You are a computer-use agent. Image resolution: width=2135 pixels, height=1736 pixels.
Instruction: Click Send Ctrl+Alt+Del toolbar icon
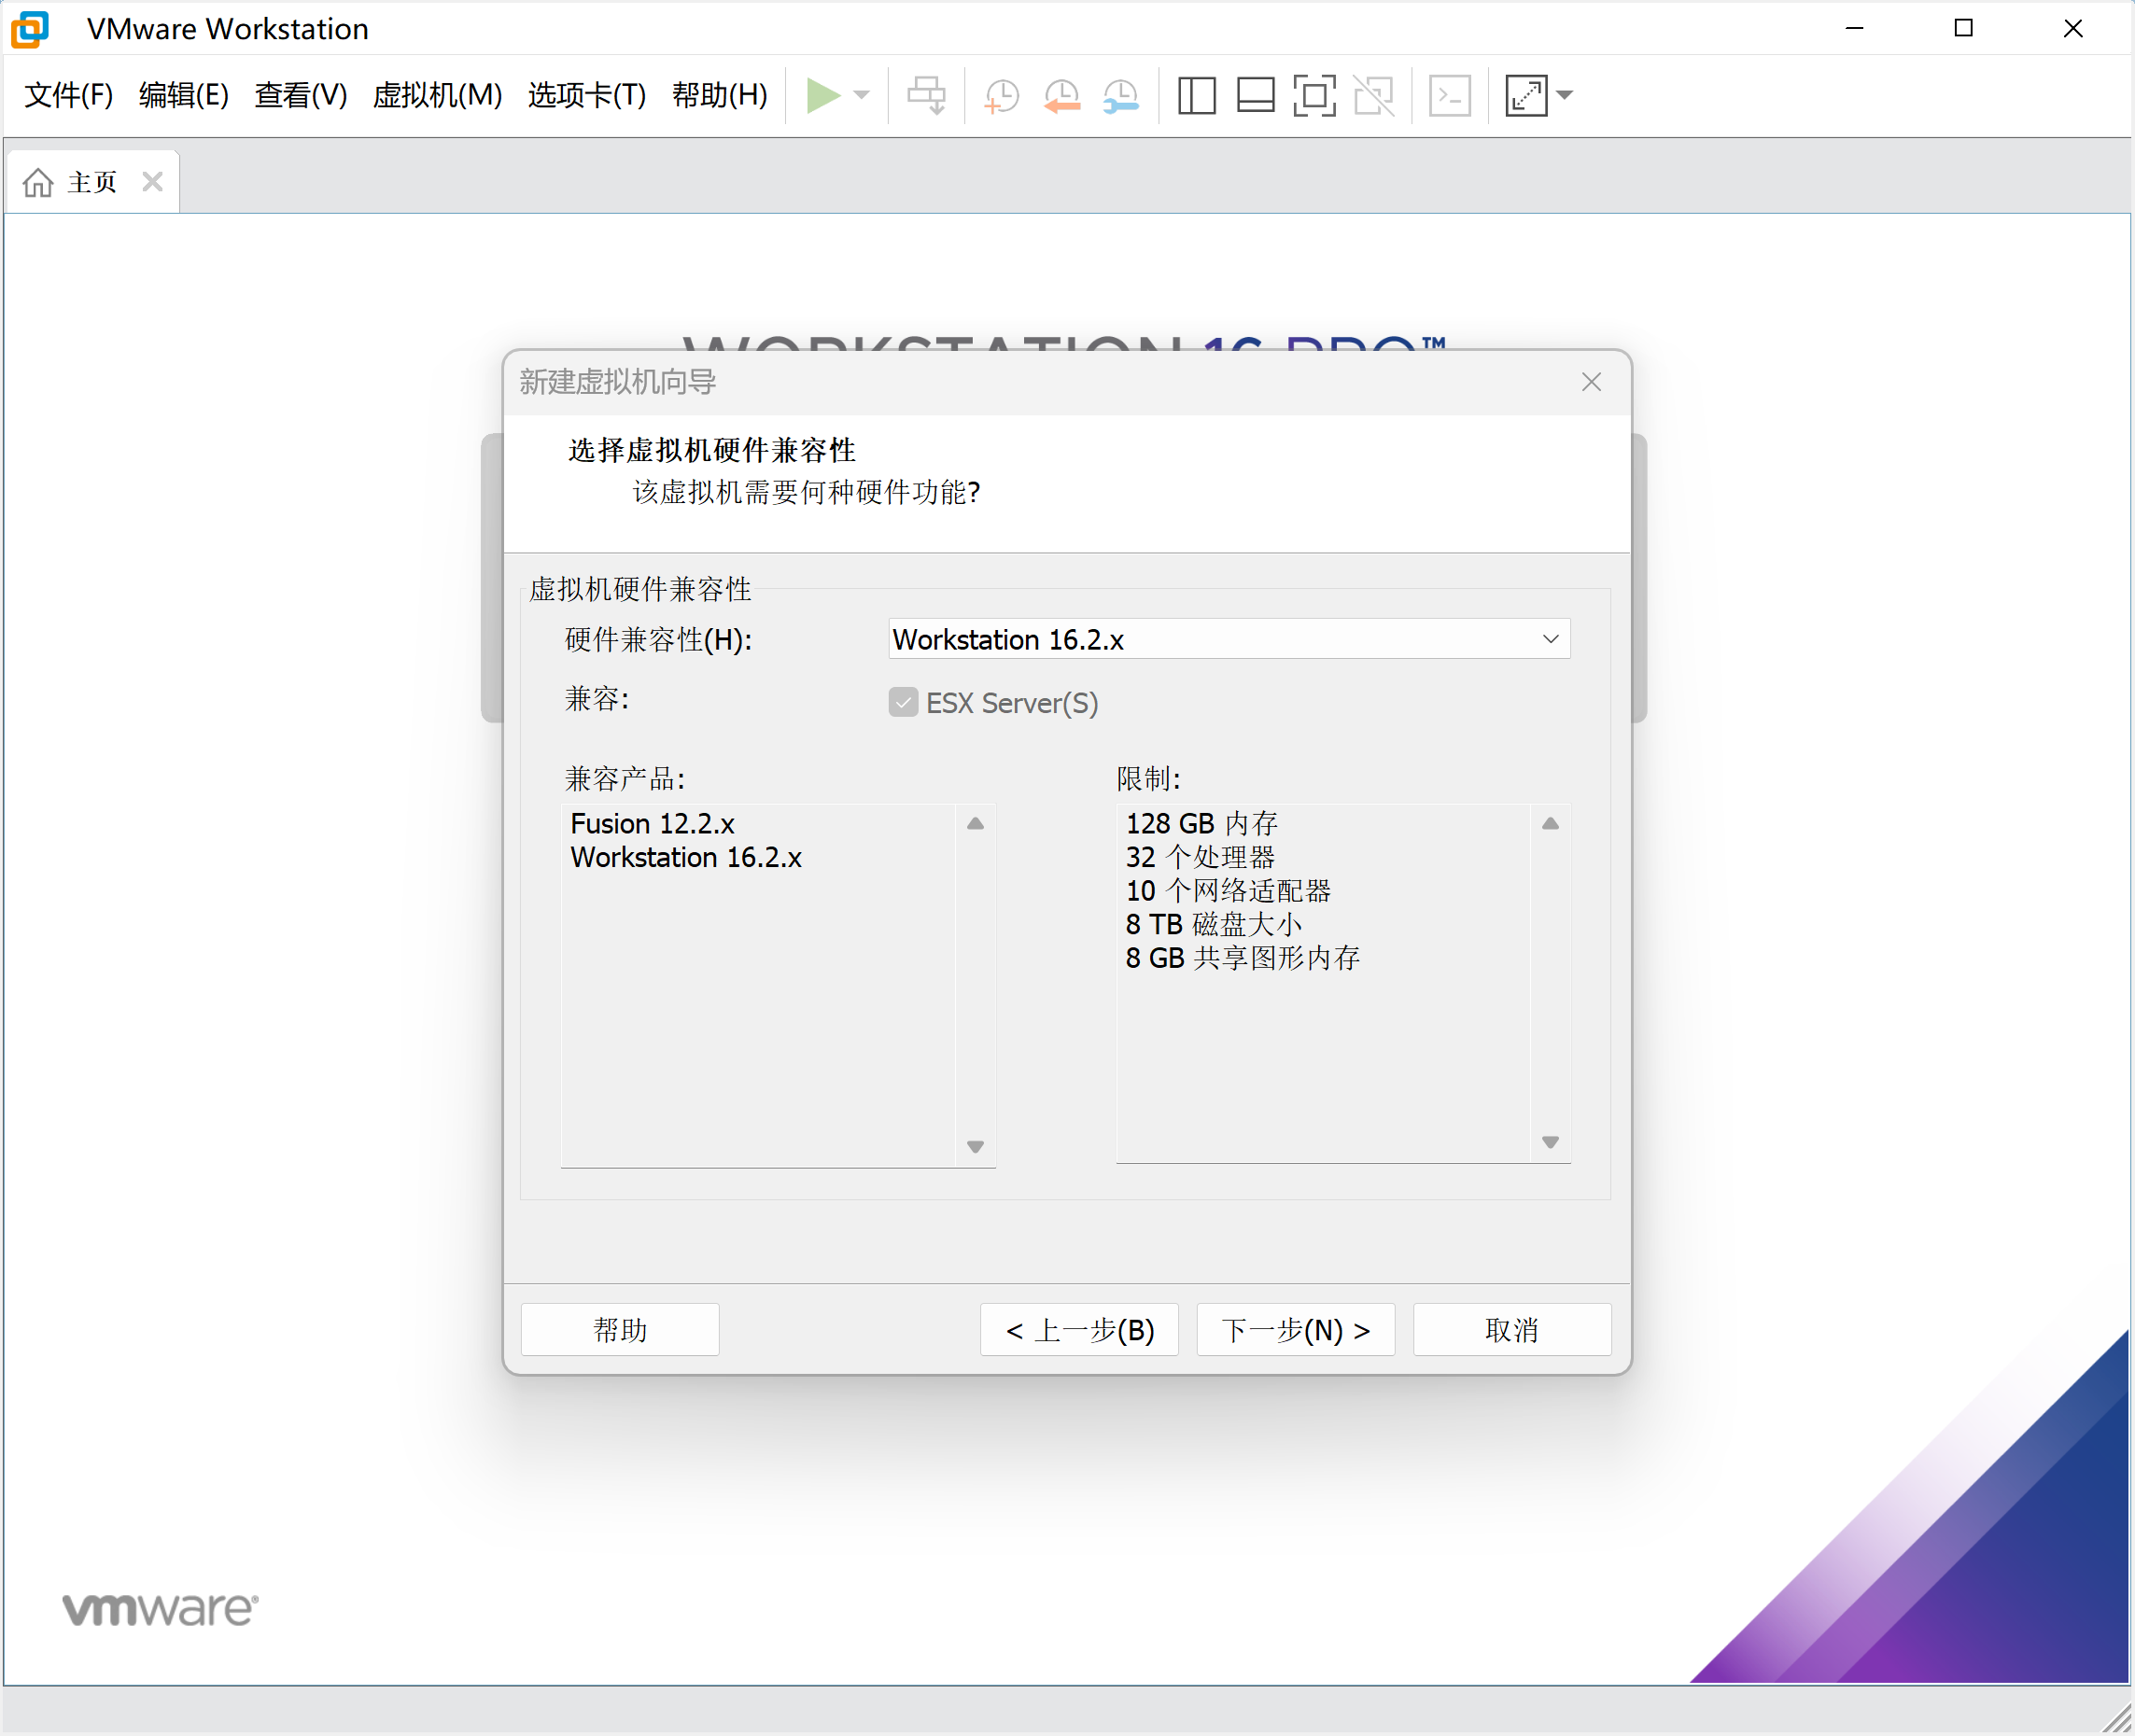tap(926, 96)
